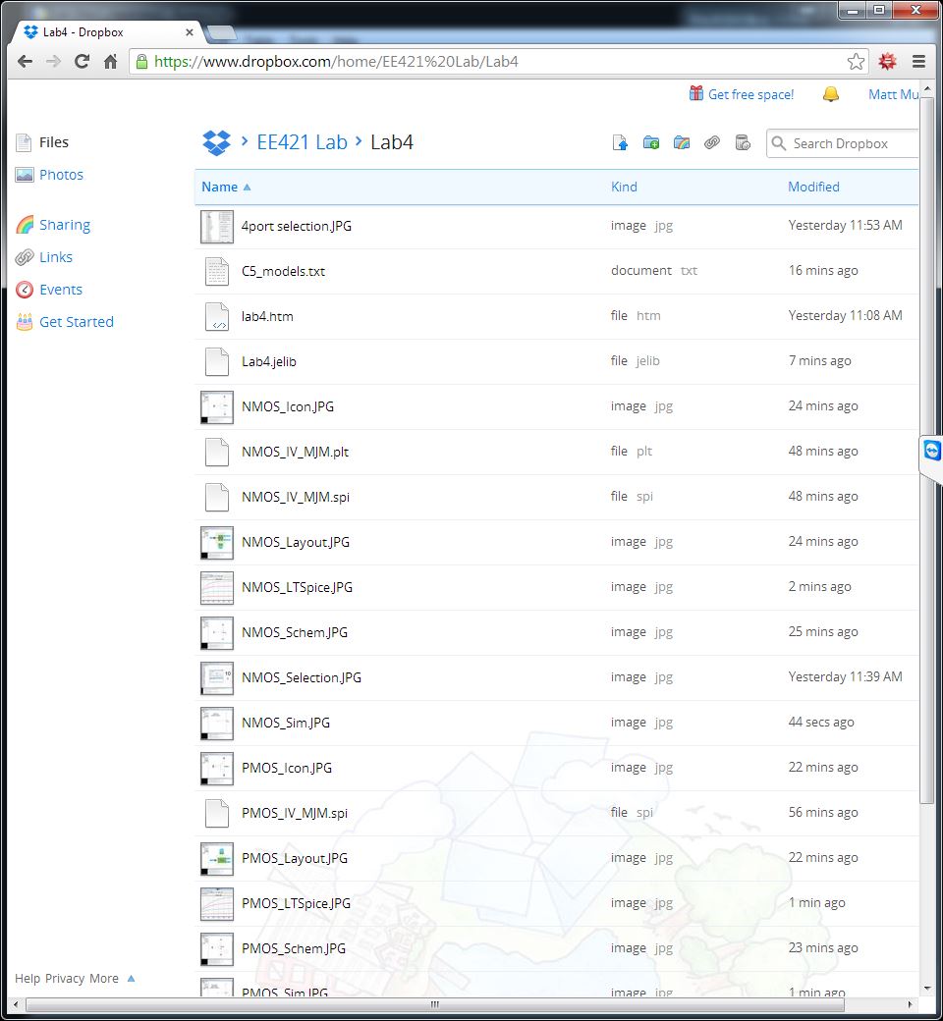This screenshot has width=943, height=1021.
Task: Click the vertical scrollbar thumb
Action: pyautogui.click(x=926, y=450)
